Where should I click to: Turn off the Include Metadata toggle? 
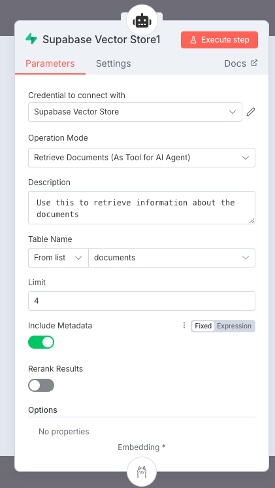click(x=41, y=342)
